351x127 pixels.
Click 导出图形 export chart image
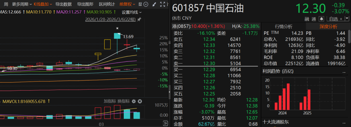(85, 4)
